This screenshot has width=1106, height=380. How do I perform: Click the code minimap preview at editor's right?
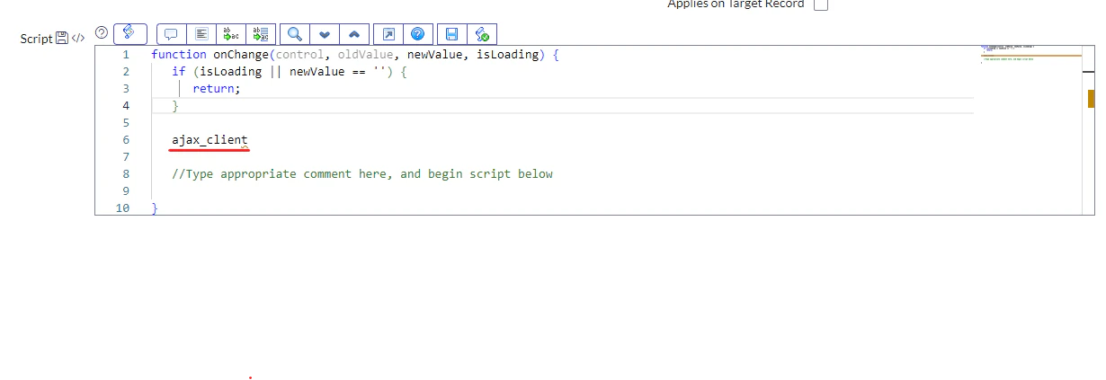pos(1030,54)
